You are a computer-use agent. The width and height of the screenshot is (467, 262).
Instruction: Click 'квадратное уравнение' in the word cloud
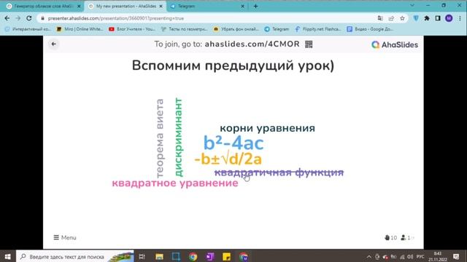(x=175, y=183)
